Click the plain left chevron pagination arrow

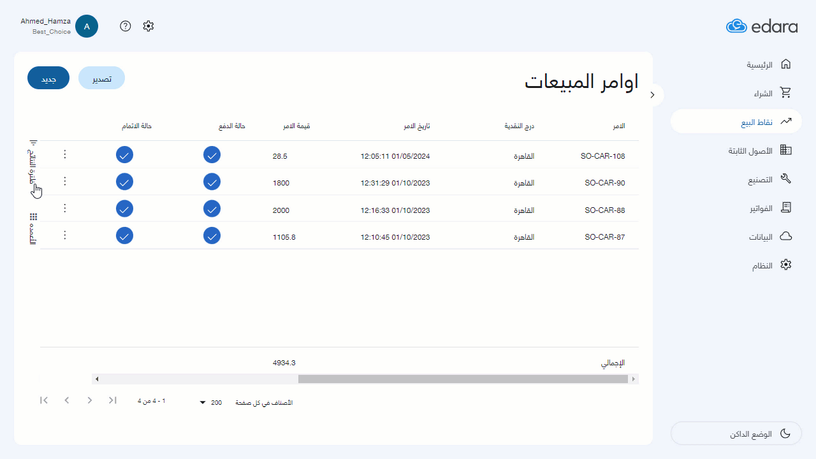point(67,400)
